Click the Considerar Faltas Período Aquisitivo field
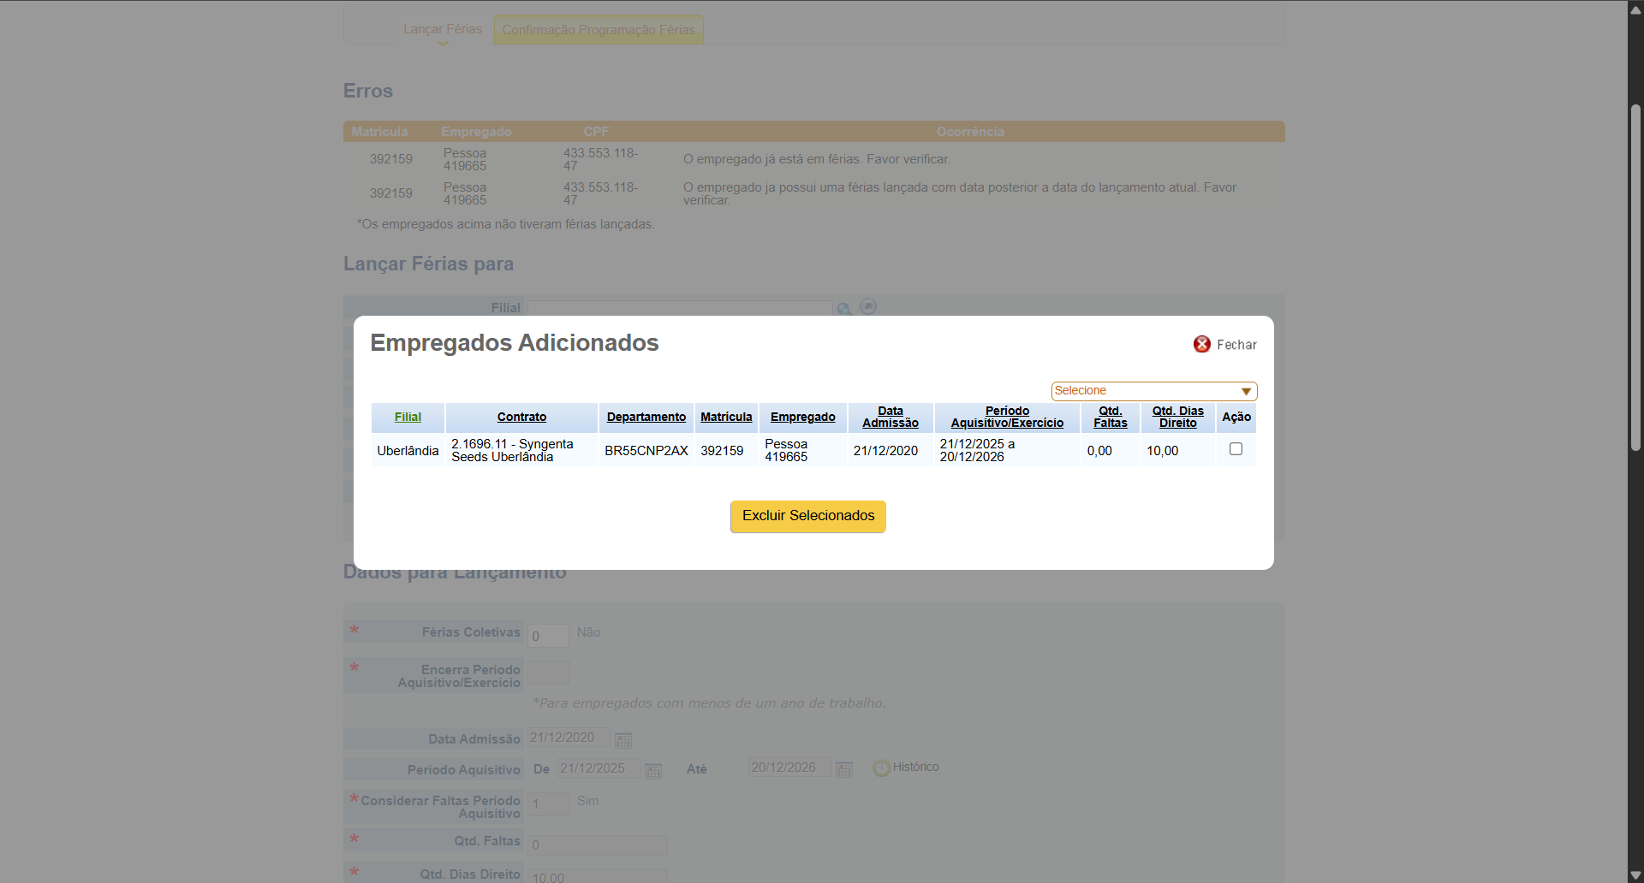The height and width of the screenshot is (883, 1644). coord(548,804)
